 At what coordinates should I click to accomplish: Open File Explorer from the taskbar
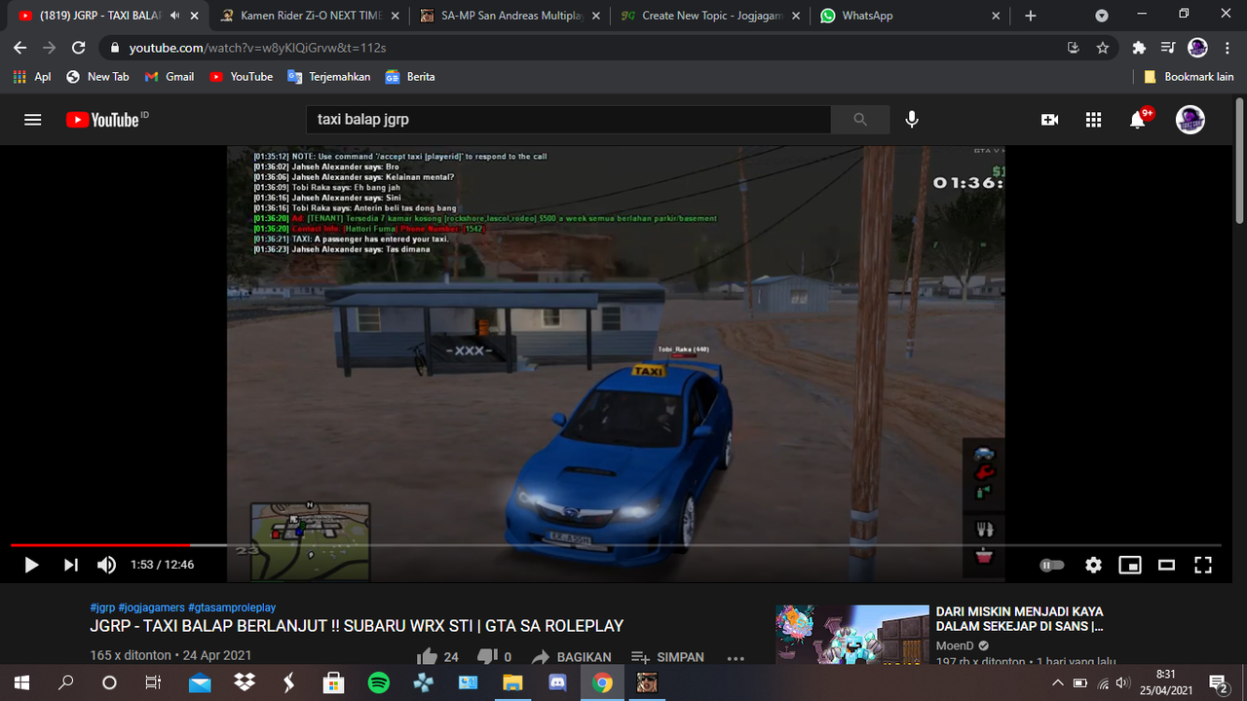[513, 683]
